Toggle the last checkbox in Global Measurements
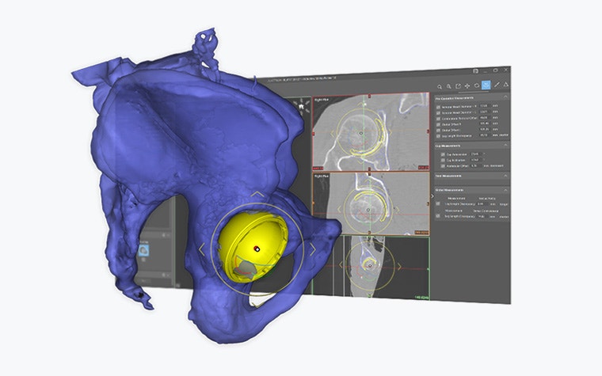Viewport: 602px width, 376px height. tap(438, 216)
